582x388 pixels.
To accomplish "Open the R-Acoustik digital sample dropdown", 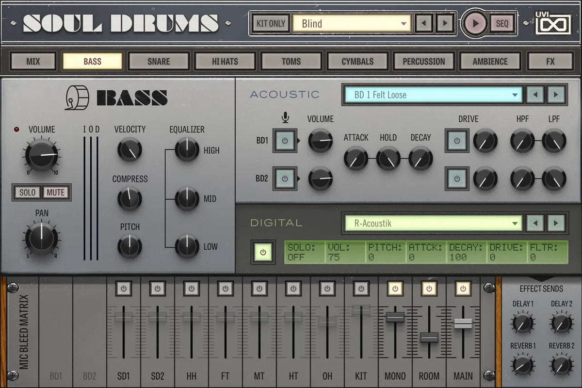I will pos(433,224).
